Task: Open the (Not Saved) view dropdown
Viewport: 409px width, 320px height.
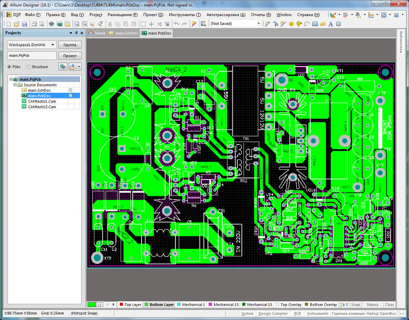Action: [x=259, y=24]
